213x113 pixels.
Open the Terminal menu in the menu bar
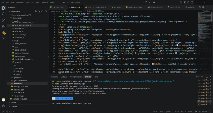pyautogui.click(x=45, y=2)
